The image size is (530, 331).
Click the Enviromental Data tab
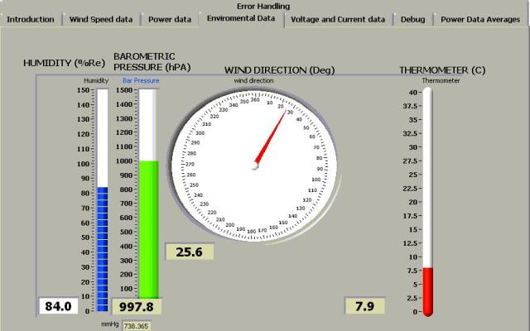tap(241, 18)
